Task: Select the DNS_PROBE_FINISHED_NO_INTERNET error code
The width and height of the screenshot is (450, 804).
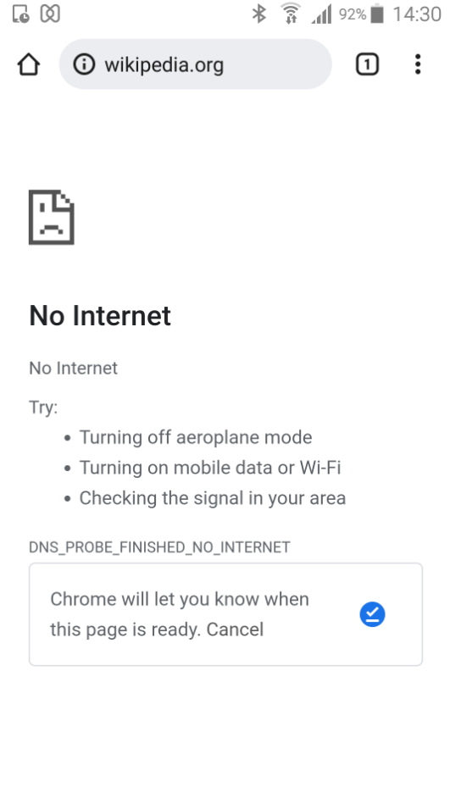Action: (x=159, y=547)
